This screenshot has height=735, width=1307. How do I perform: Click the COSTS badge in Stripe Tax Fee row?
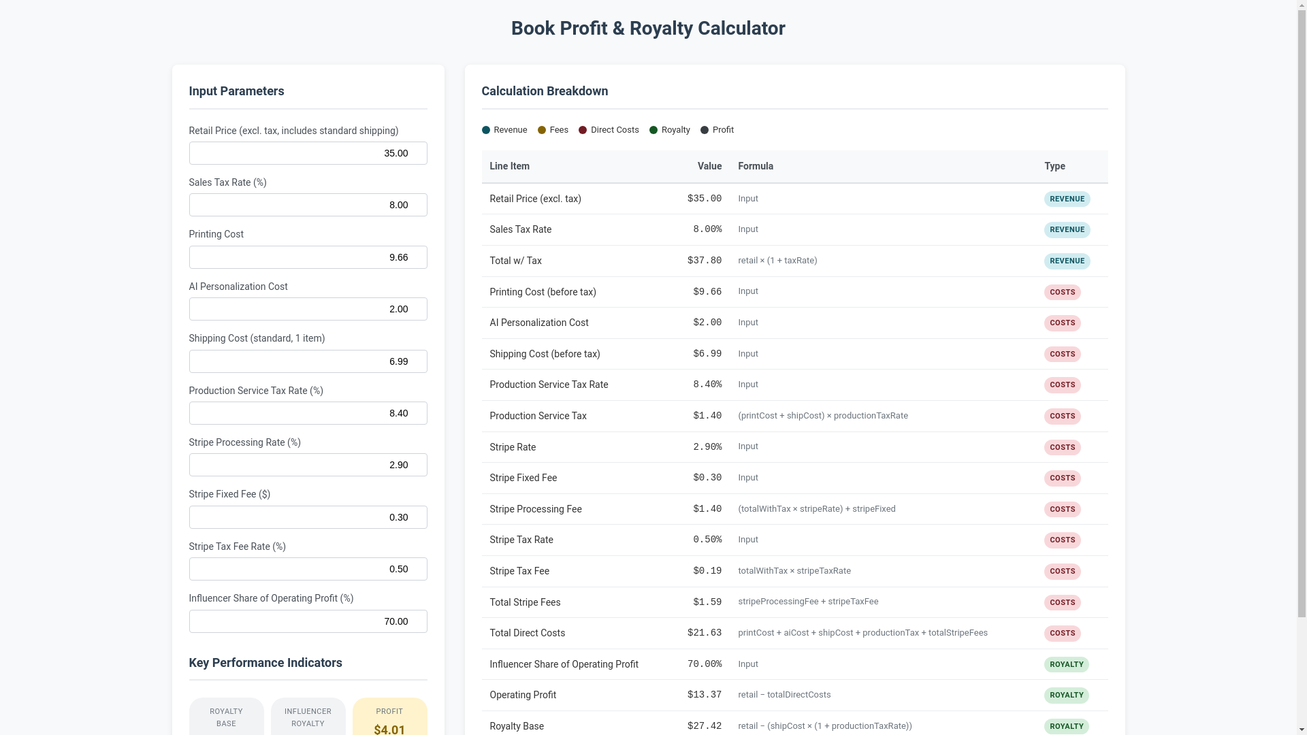pyautogui.click(x=1062, y=572)
